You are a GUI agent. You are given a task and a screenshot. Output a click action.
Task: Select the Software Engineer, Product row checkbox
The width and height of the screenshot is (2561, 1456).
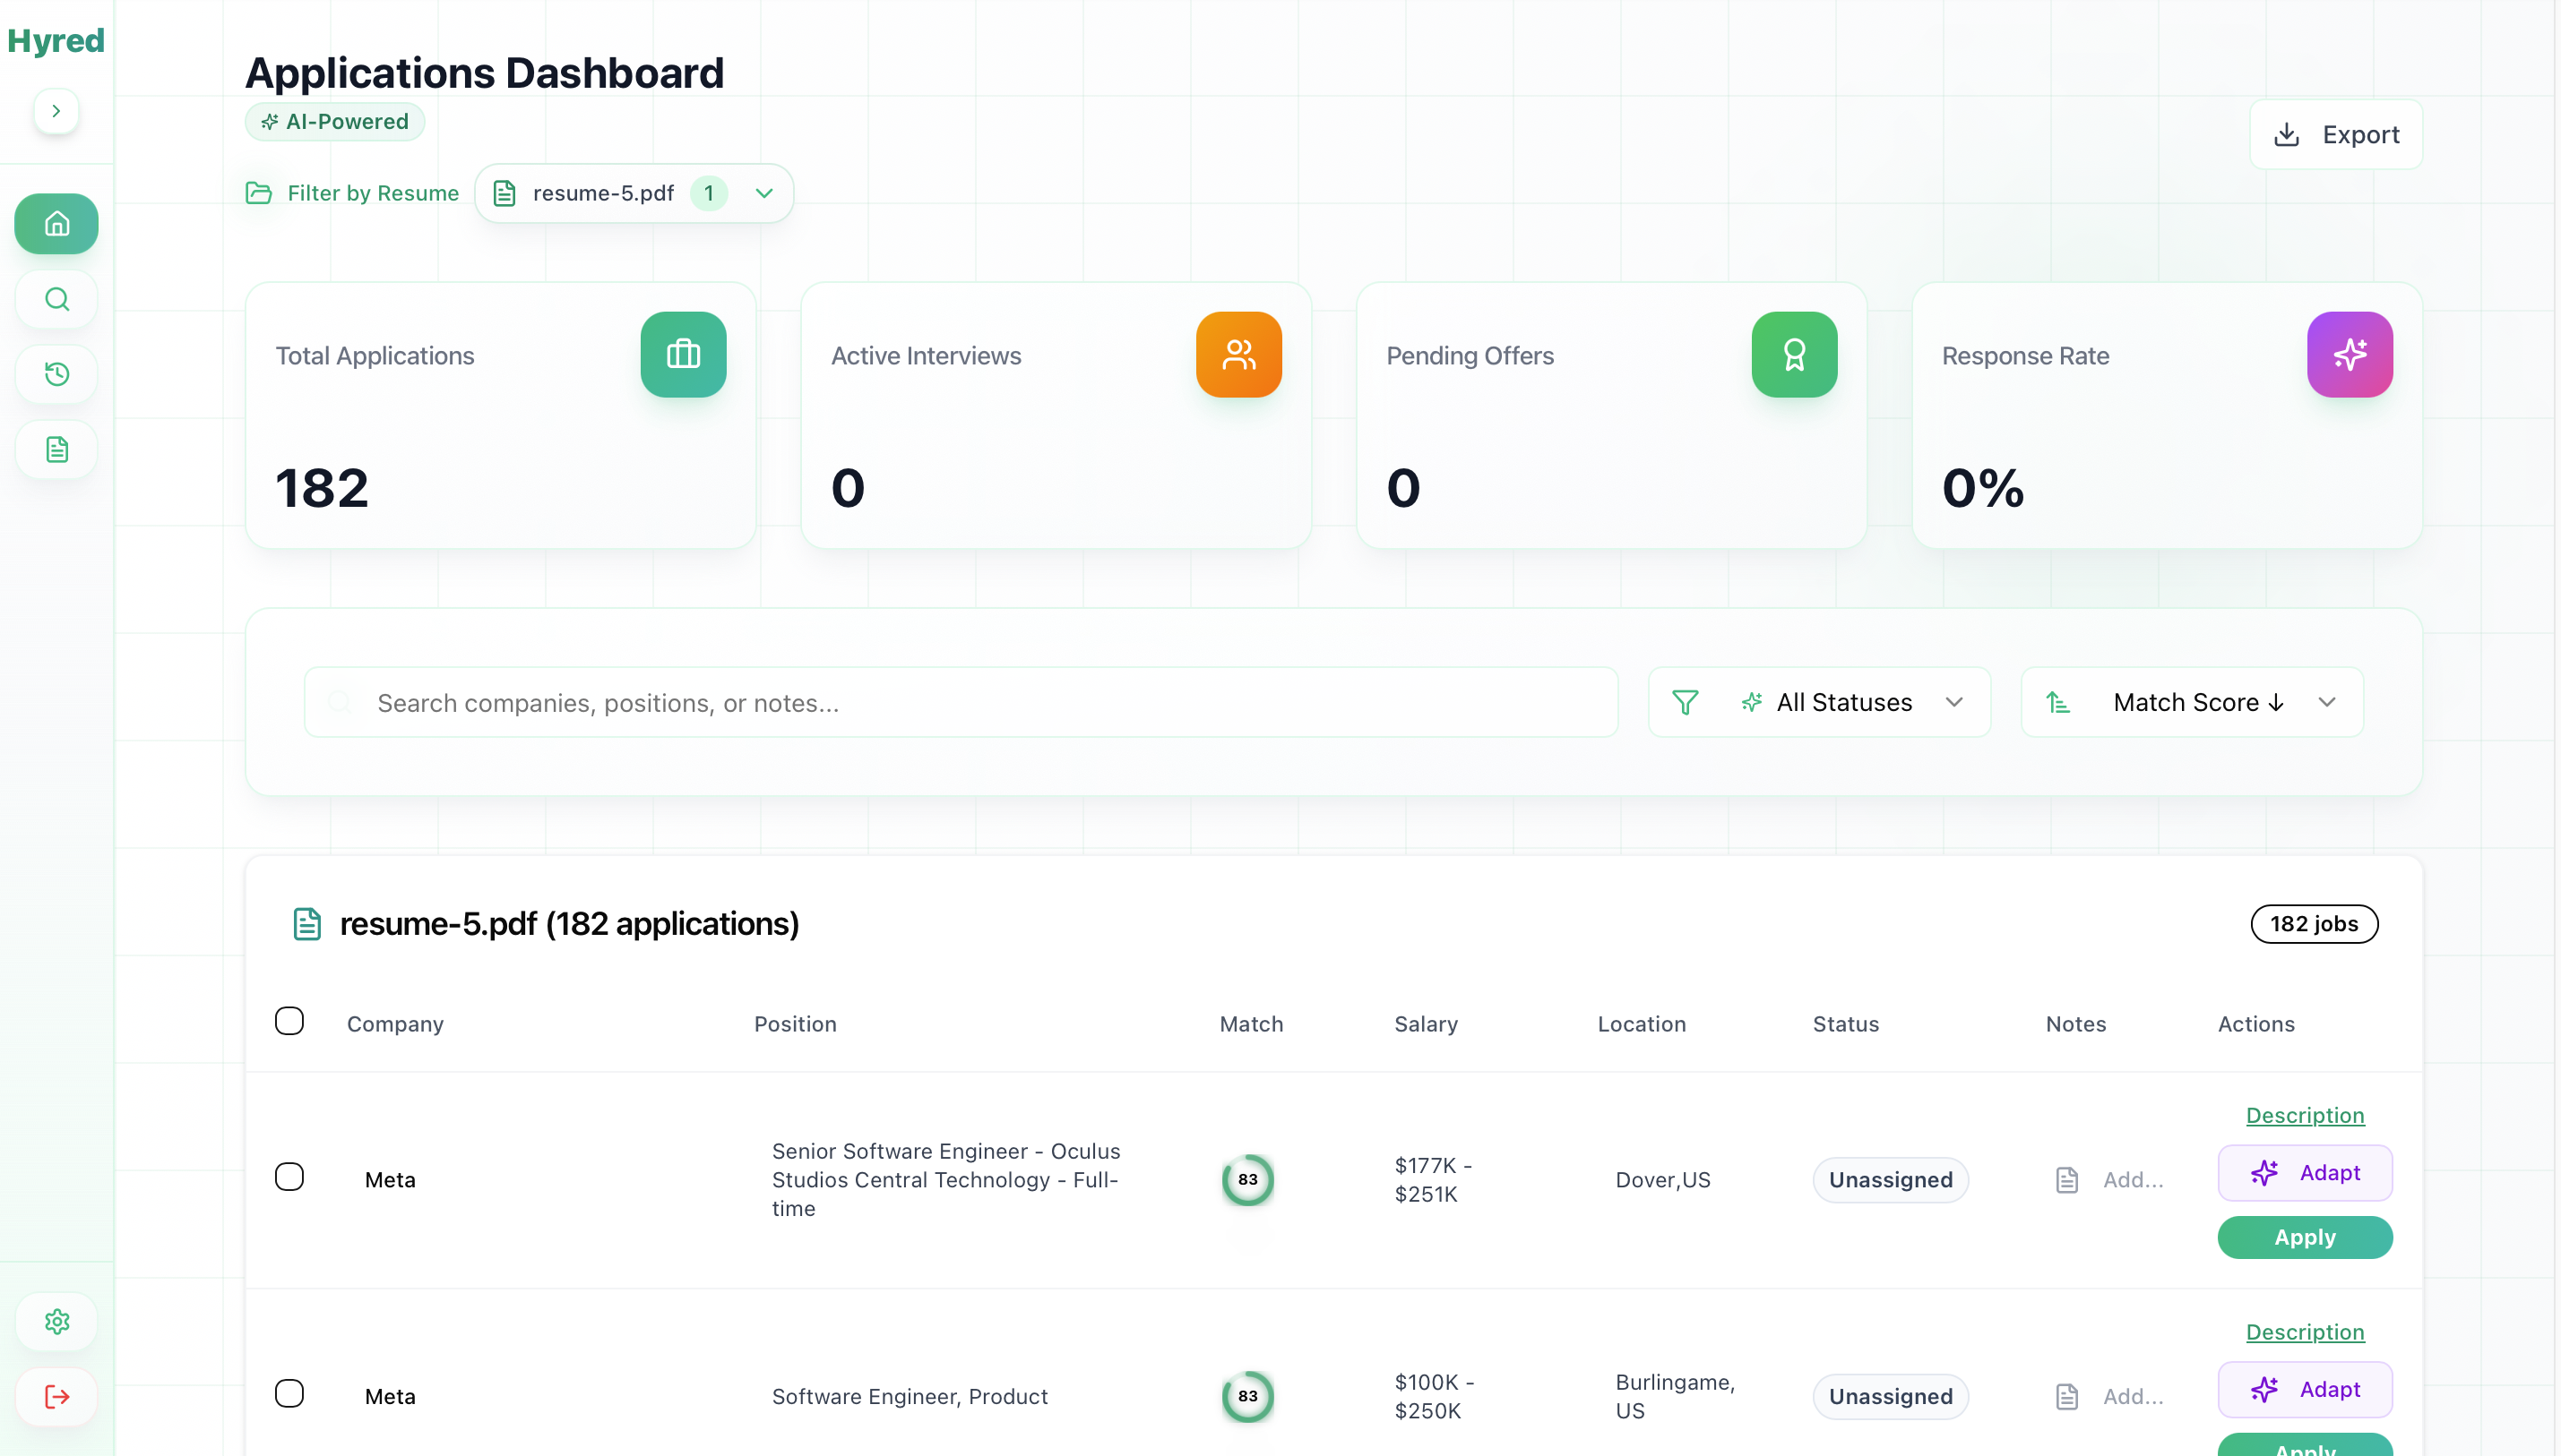tap(290, 1392)
